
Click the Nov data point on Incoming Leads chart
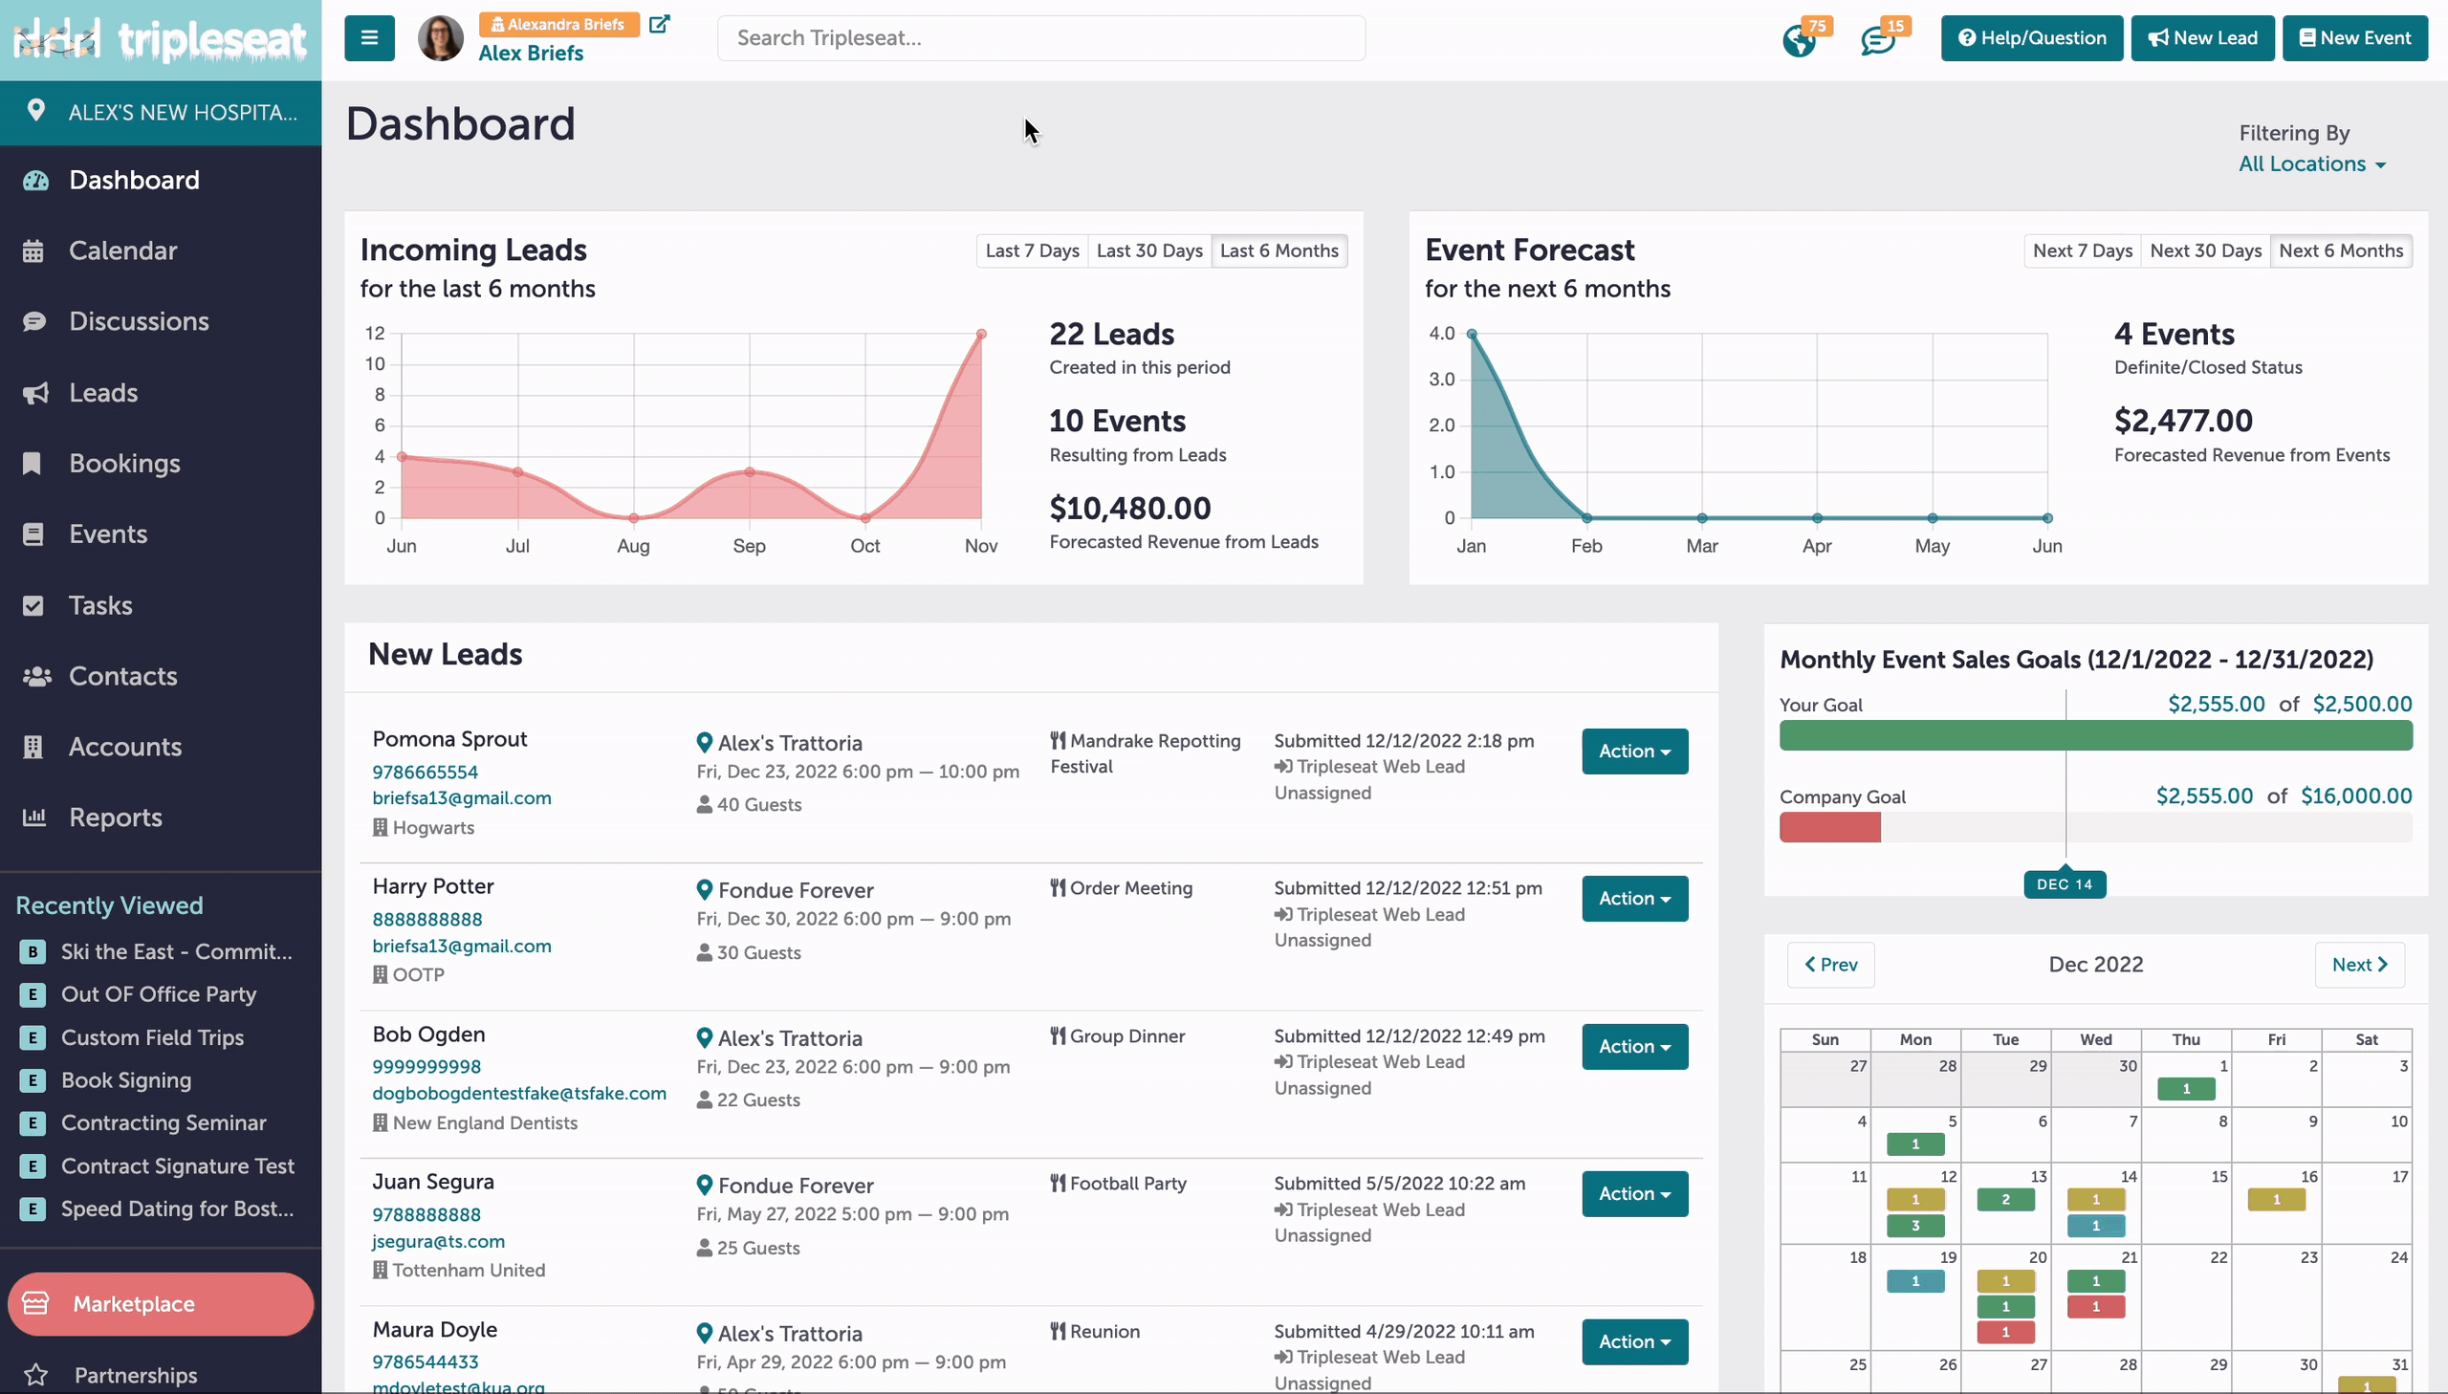click(x=981, y=334)
